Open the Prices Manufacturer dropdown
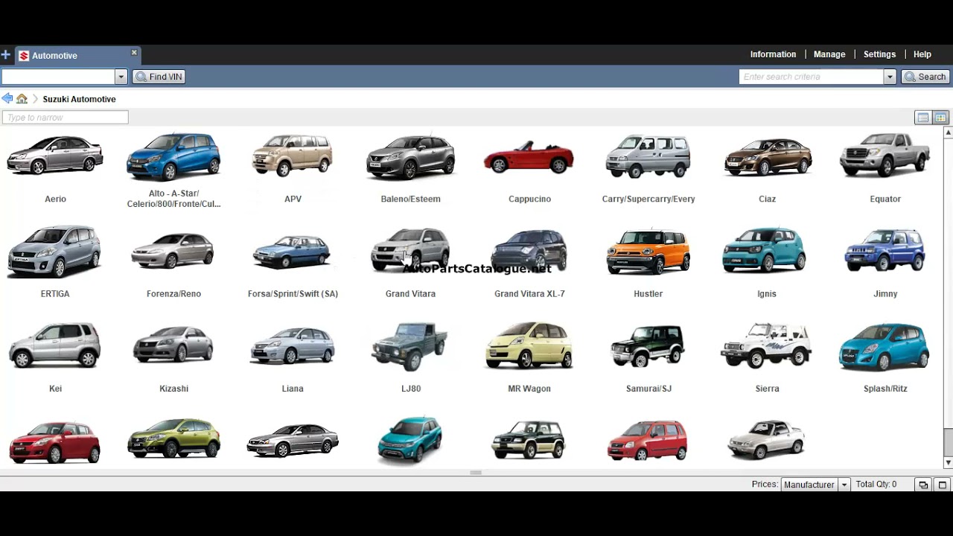The height and width of the screenshot is (536, 953). (815, 485)
